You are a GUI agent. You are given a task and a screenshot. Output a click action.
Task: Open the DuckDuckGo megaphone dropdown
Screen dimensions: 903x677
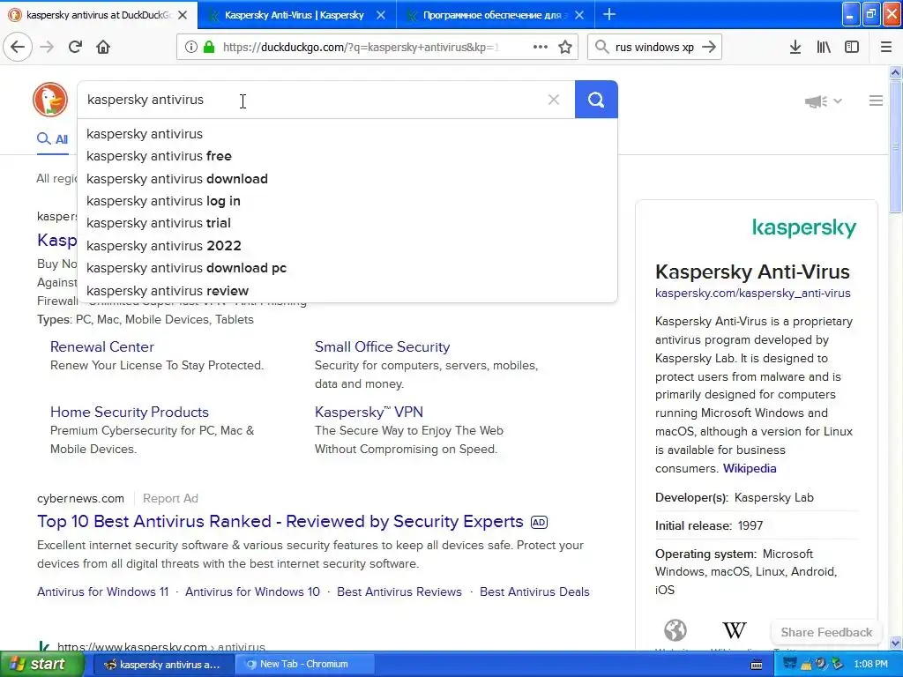(823, 101)
